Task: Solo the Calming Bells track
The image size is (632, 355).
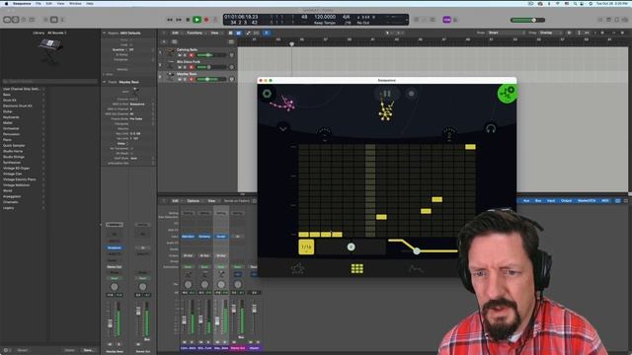Action: coord(186,55)
